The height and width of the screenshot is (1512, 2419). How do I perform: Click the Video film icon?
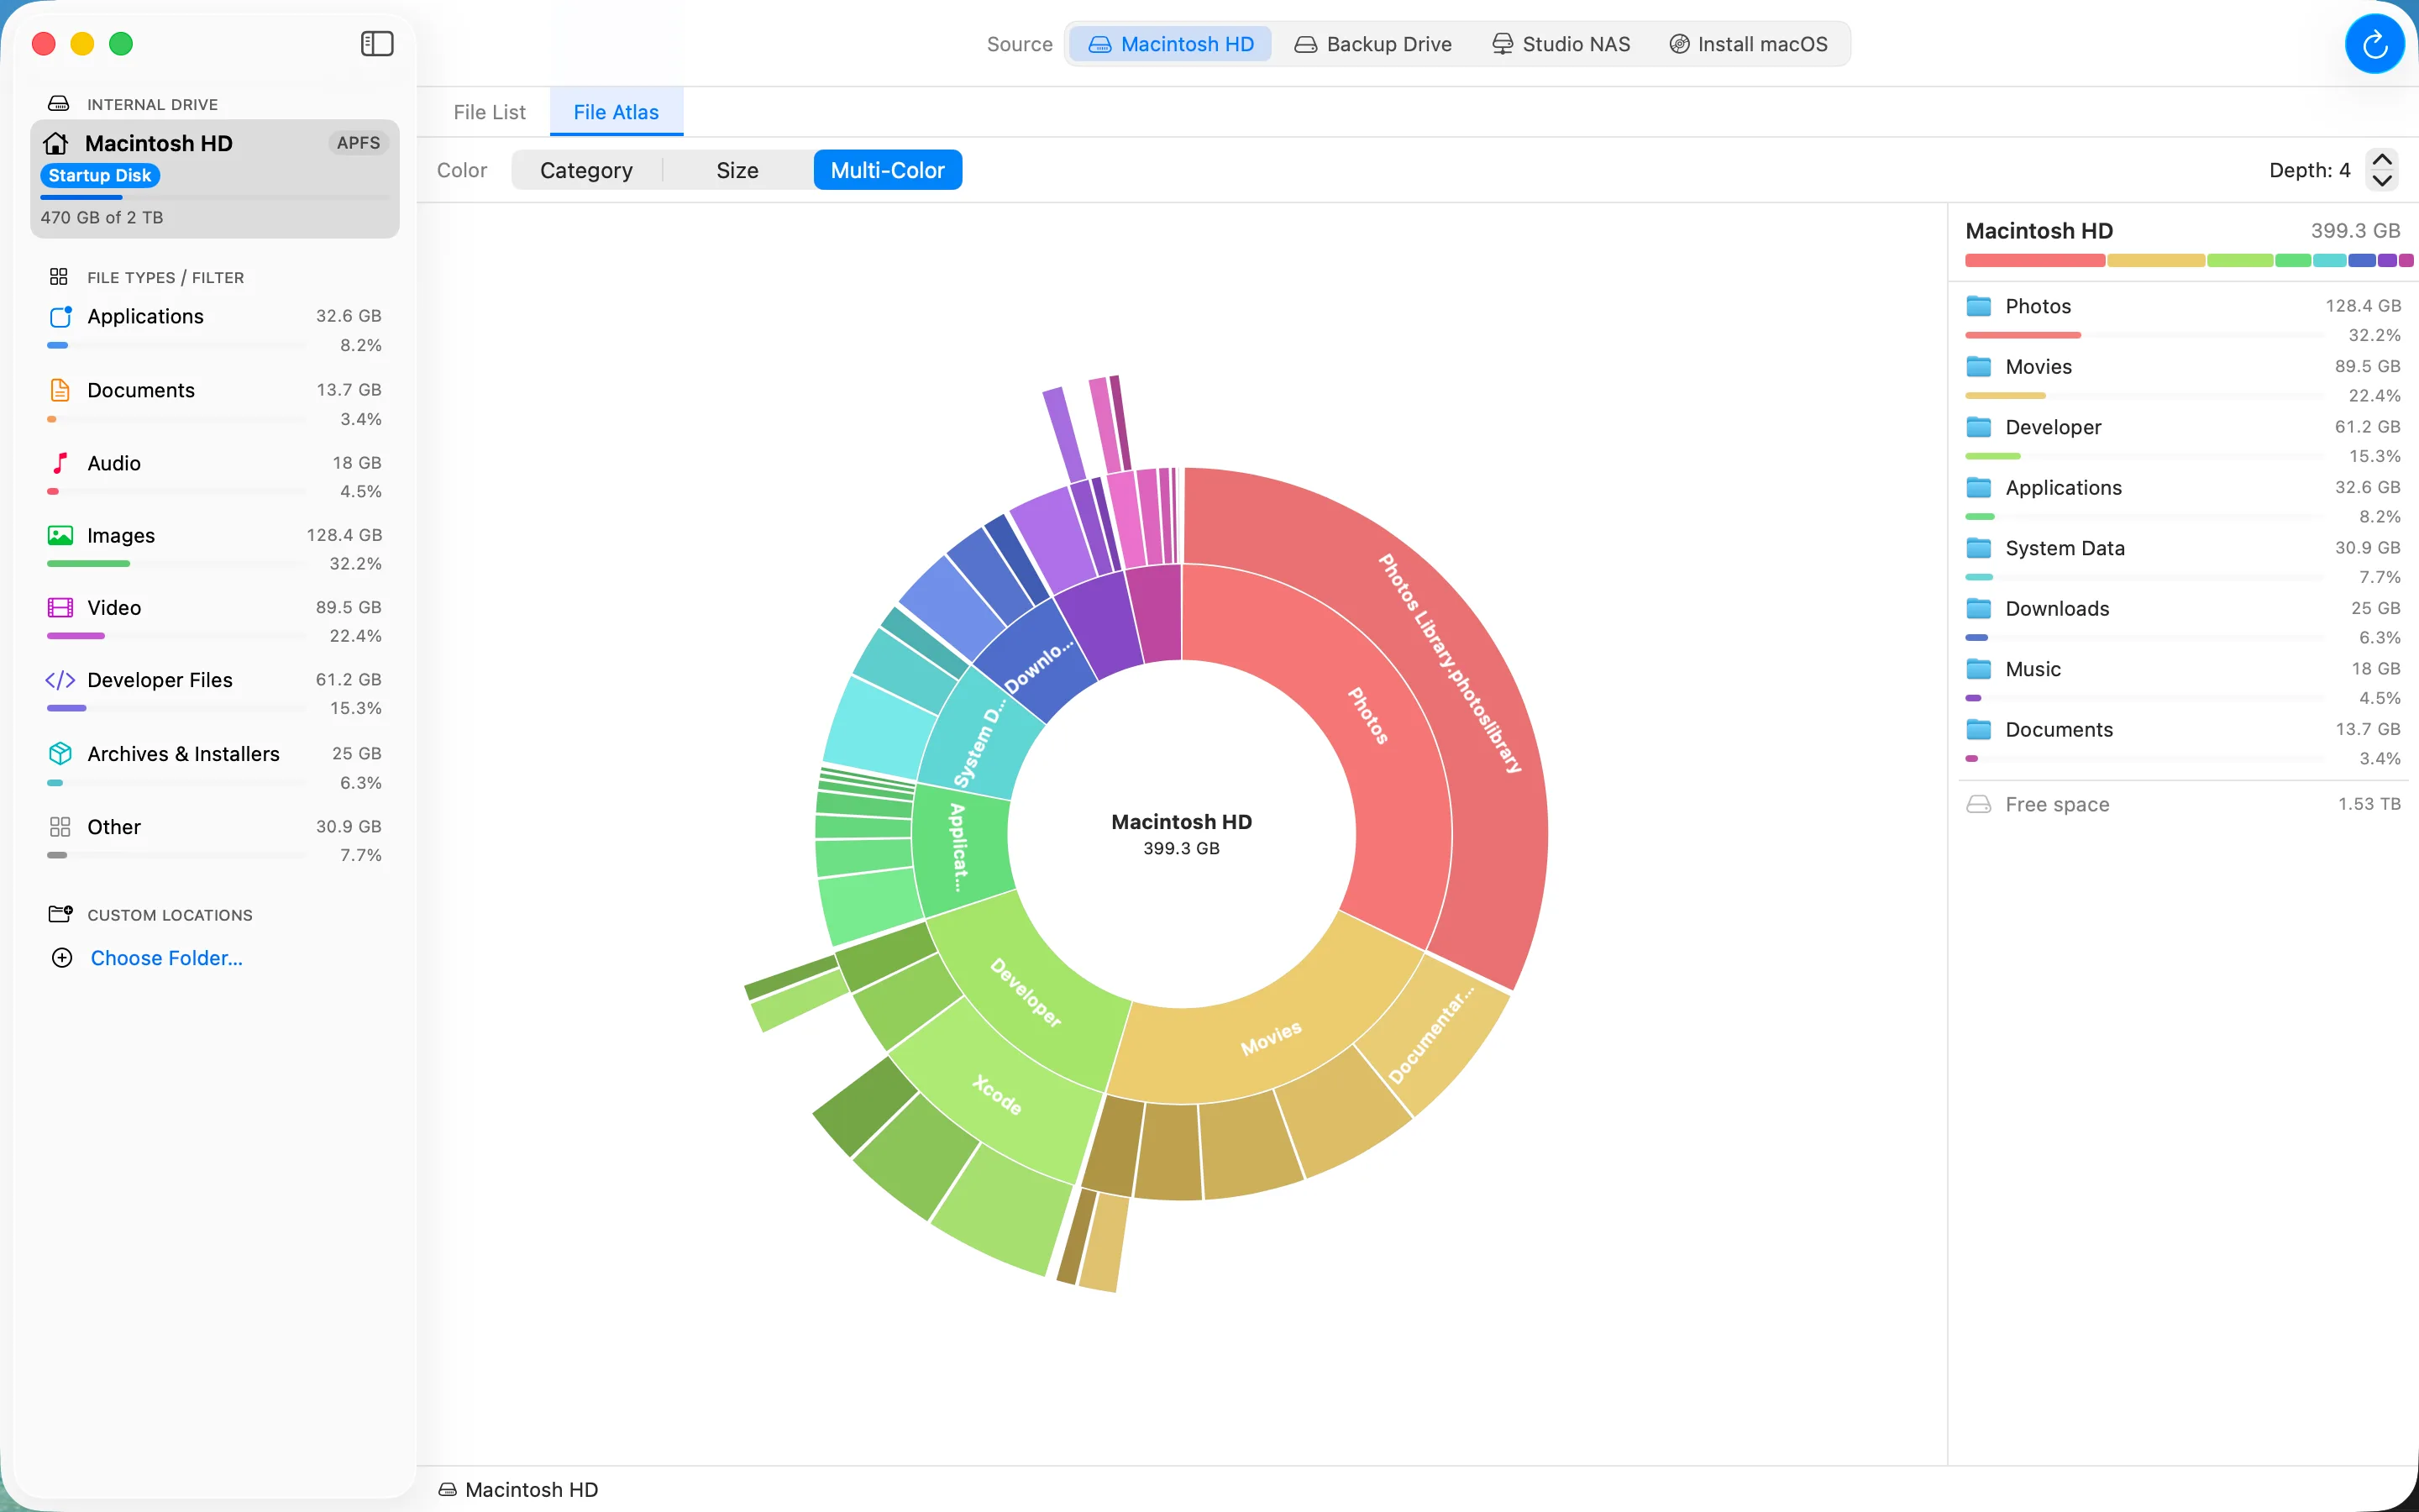click(x=60, y=608)
